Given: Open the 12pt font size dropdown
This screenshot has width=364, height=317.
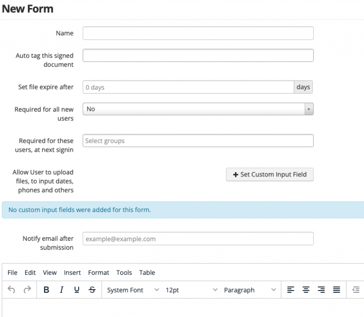Looking at the screenshot, I should click(191, 290).
